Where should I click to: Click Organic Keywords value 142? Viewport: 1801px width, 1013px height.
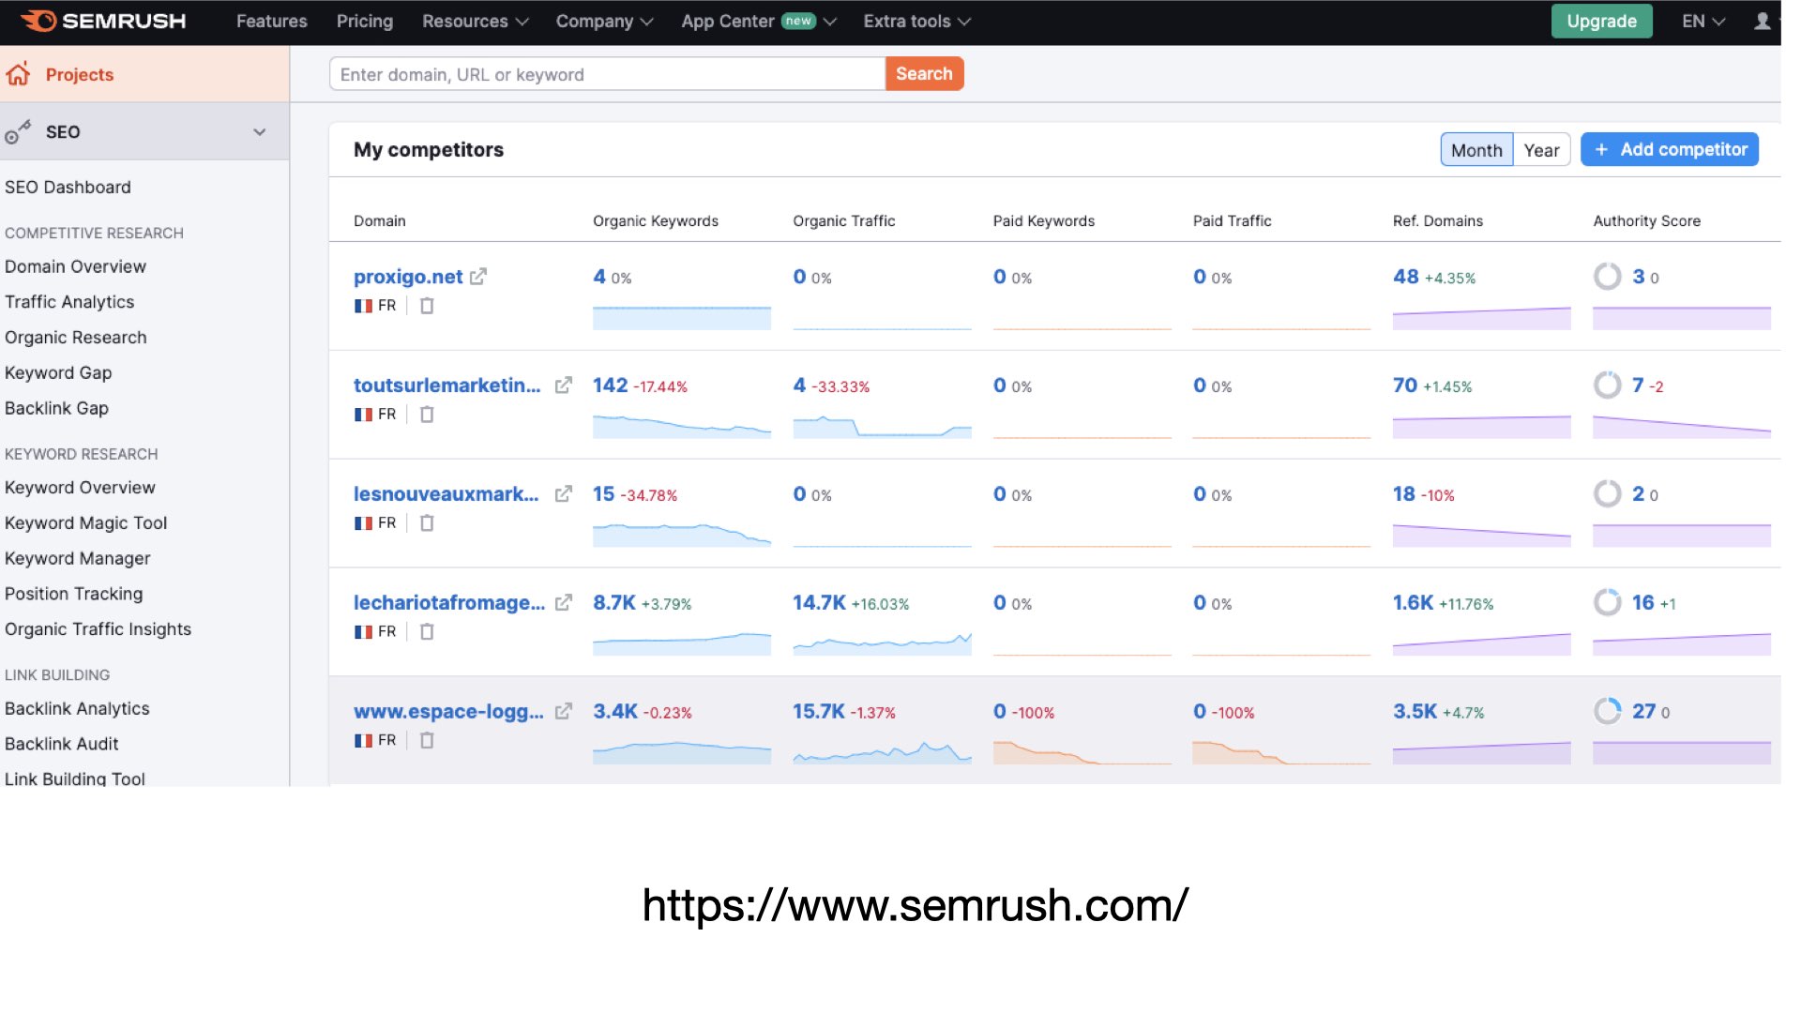[610, 386]
